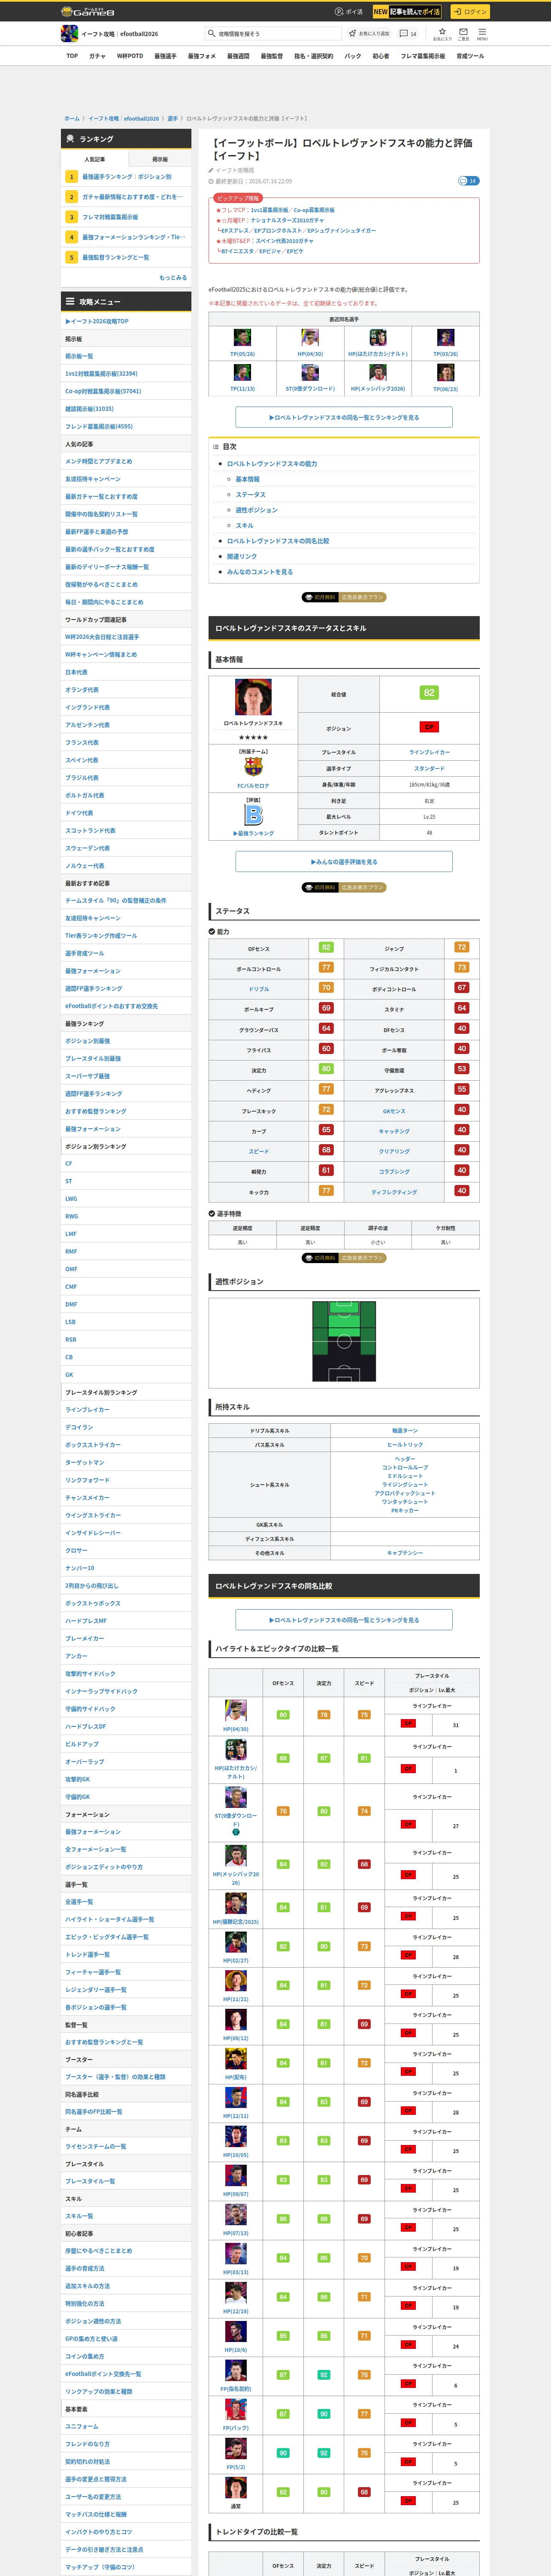Screen dimensions: 551x2576
Task: Click the comment count bubble beside the update date
Action: pyautogui.click(x=468, y=181)
